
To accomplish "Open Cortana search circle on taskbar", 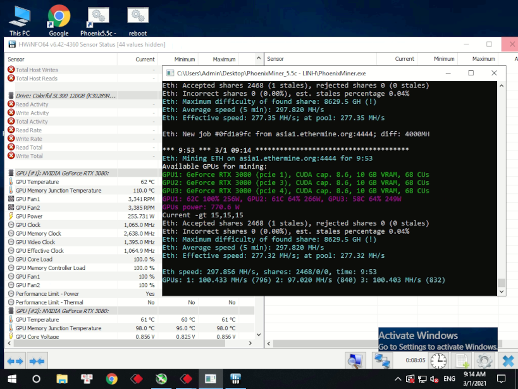I will (36, 379).
